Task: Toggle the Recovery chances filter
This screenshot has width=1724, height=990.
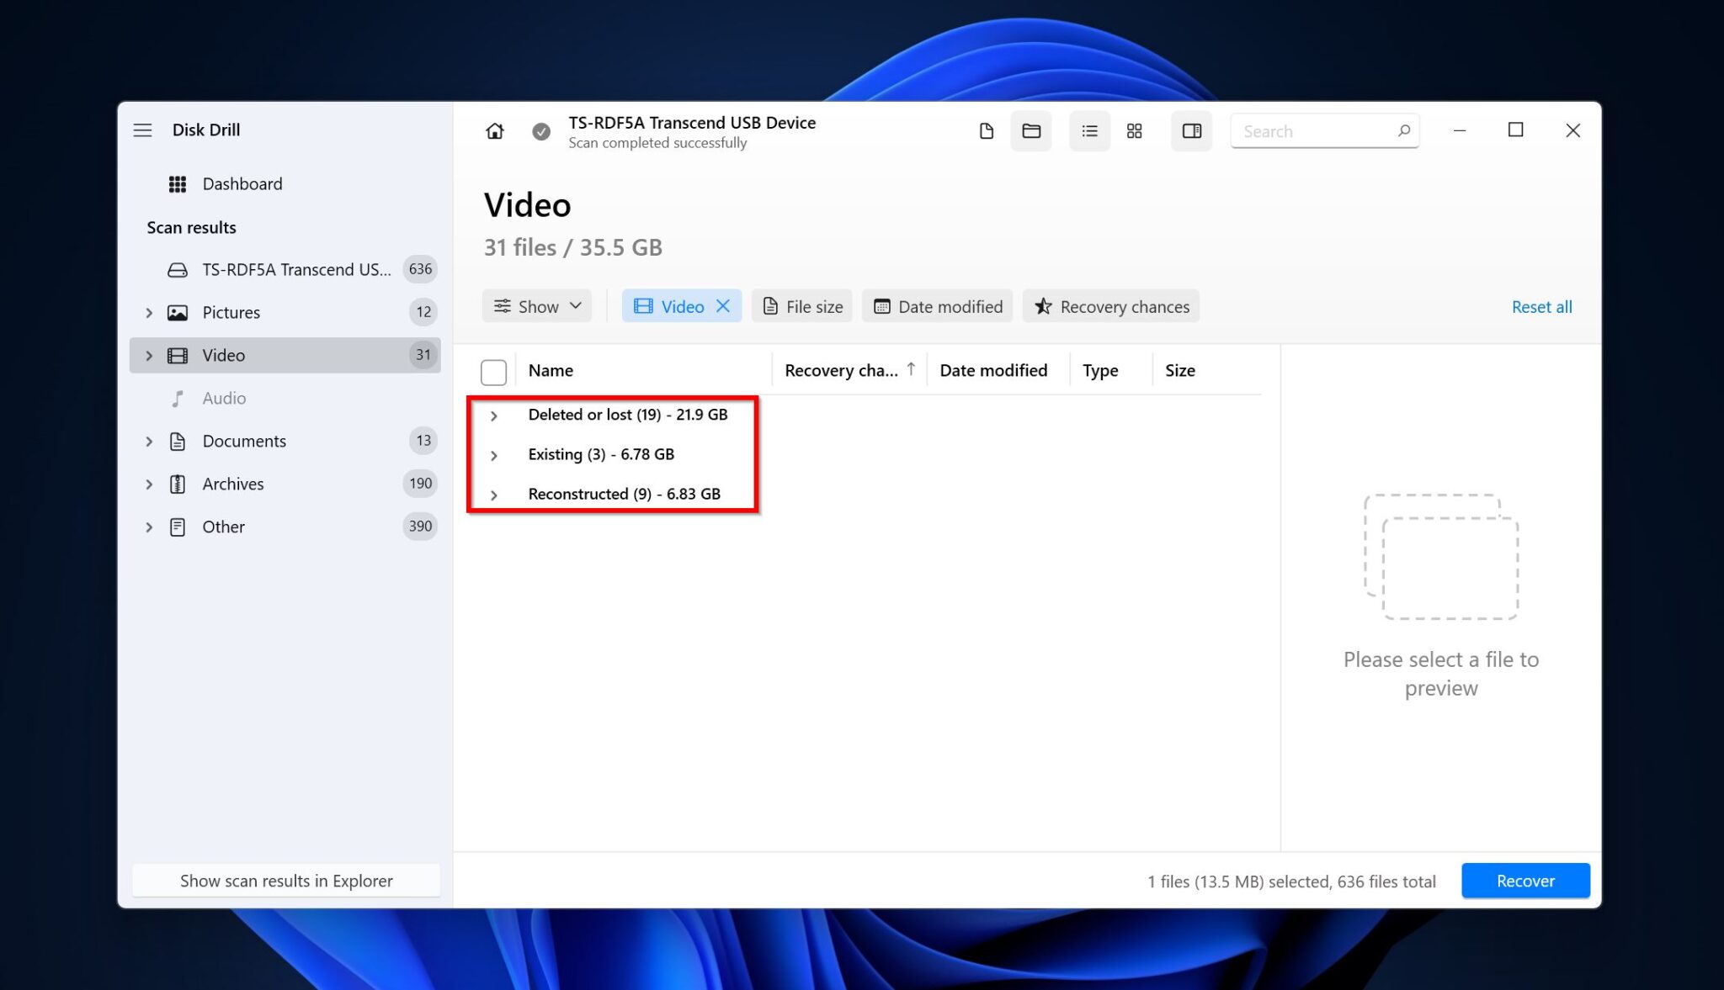Action: click(1110, 306)
